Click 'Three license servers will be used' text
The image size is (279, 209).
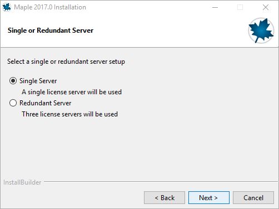70,114
